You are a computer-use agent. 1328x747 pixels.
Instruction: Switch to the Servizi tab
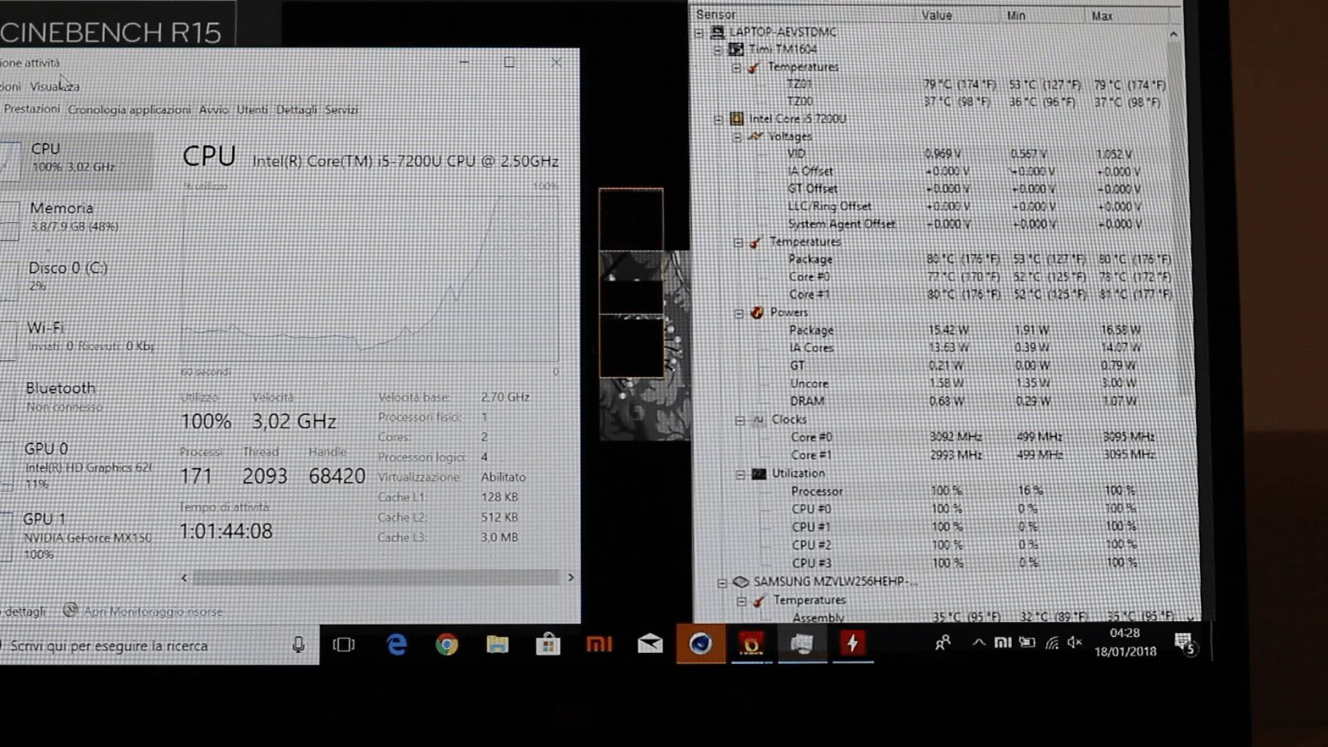pyautogui.click(x=341, y=110)
